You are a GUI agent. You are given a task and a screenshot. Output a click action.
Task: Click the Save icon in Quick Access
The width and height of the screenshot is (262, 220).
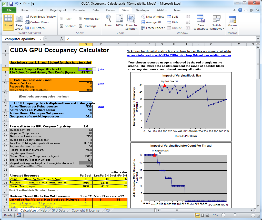[x=11, y=4]
